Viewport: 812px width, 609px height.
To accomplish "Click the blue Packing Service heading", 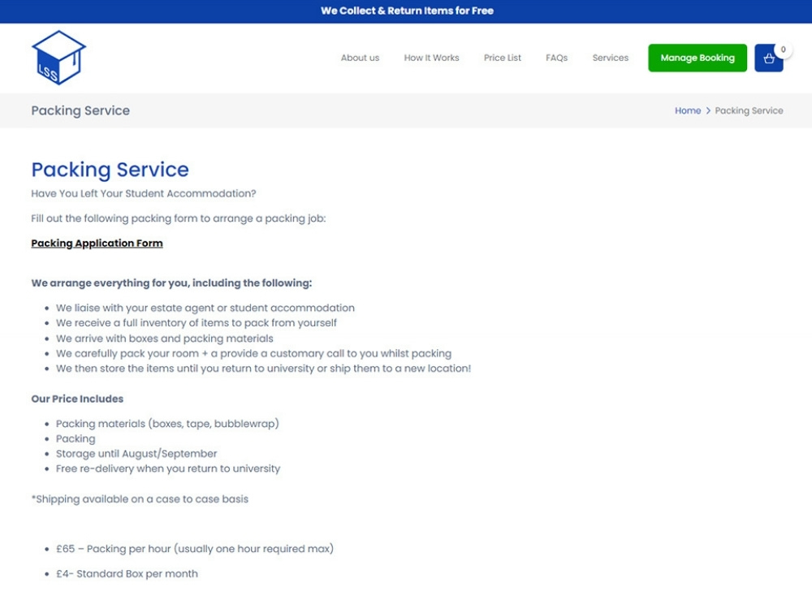I will point(110,170).
